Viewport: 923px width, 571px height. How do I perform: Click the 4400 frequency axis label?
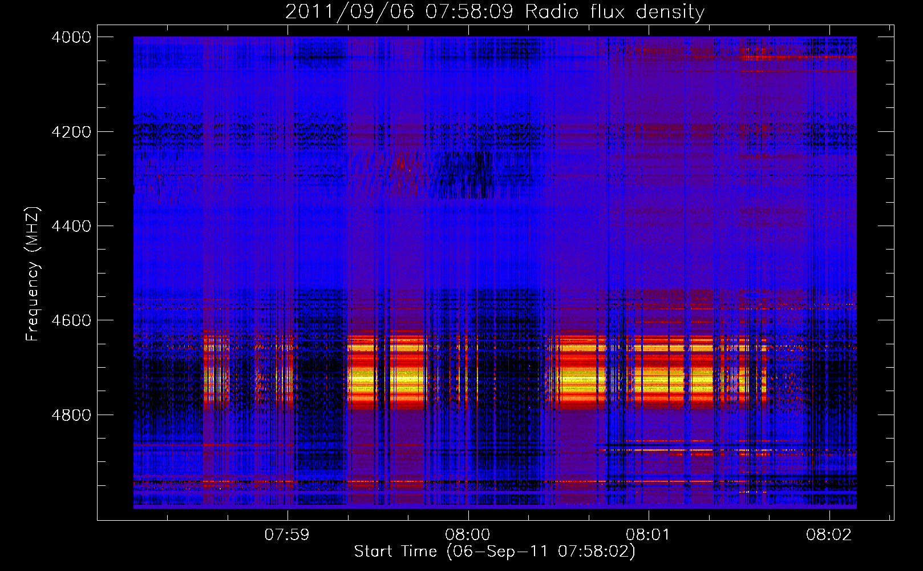71,226
